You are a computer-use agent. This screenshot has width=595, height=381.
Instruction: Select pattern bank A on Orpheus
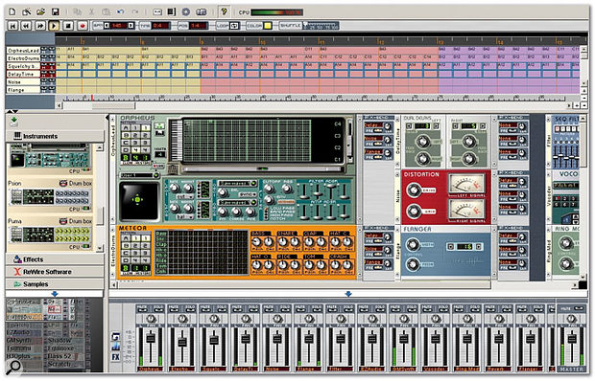126,127
